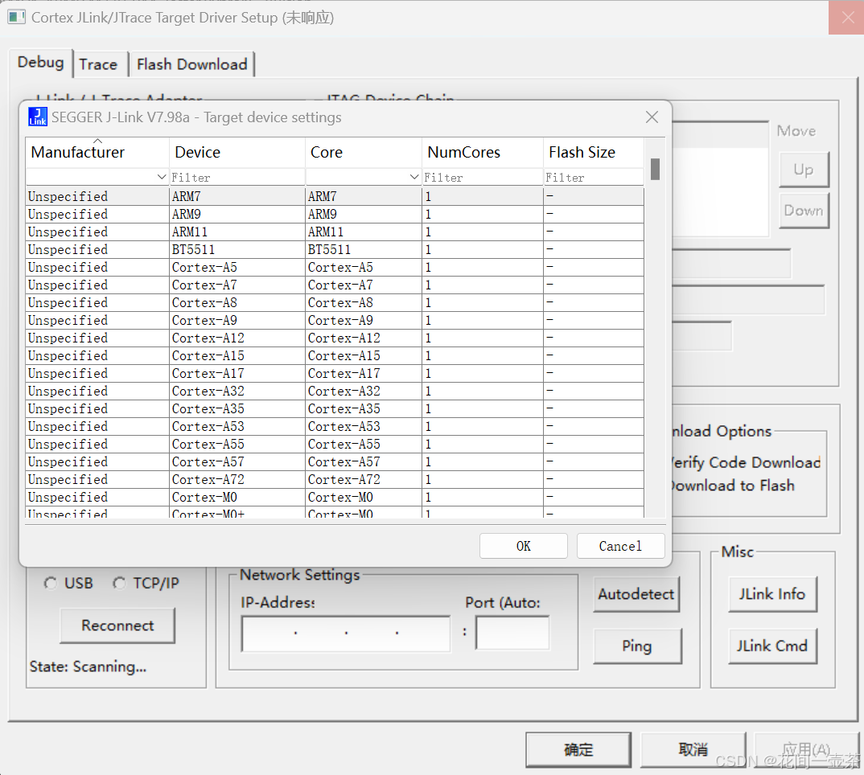Select the Cortex-A17 device row

pos(335,373)
